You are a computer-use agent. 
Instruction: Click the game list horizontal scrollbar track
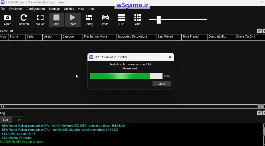tap(130, 106)
